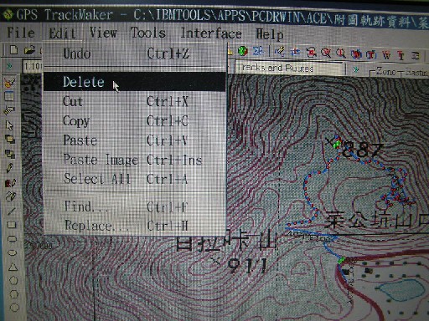Open the Tools menu
429x321 pixels.
148,33
